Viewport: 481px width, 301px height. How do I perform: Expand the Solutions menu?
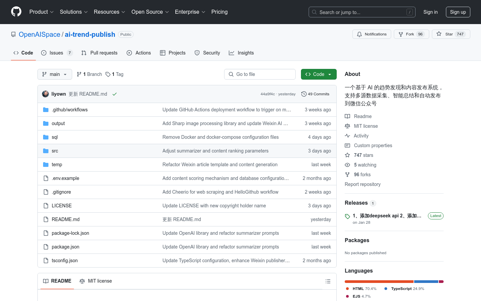click(74, 12)
